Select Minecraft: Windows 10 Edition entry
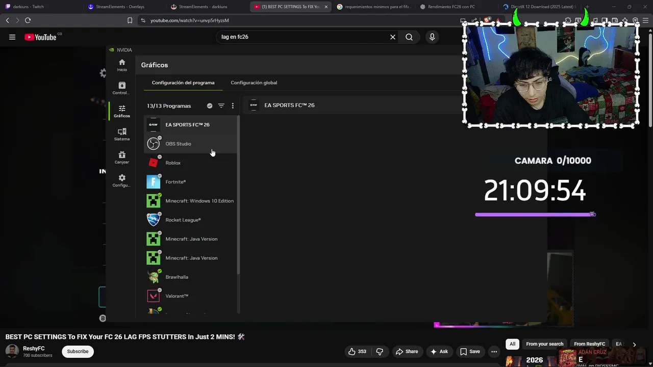Image resolution: width=653 pixels, height=367 pixels. point(191,201)
